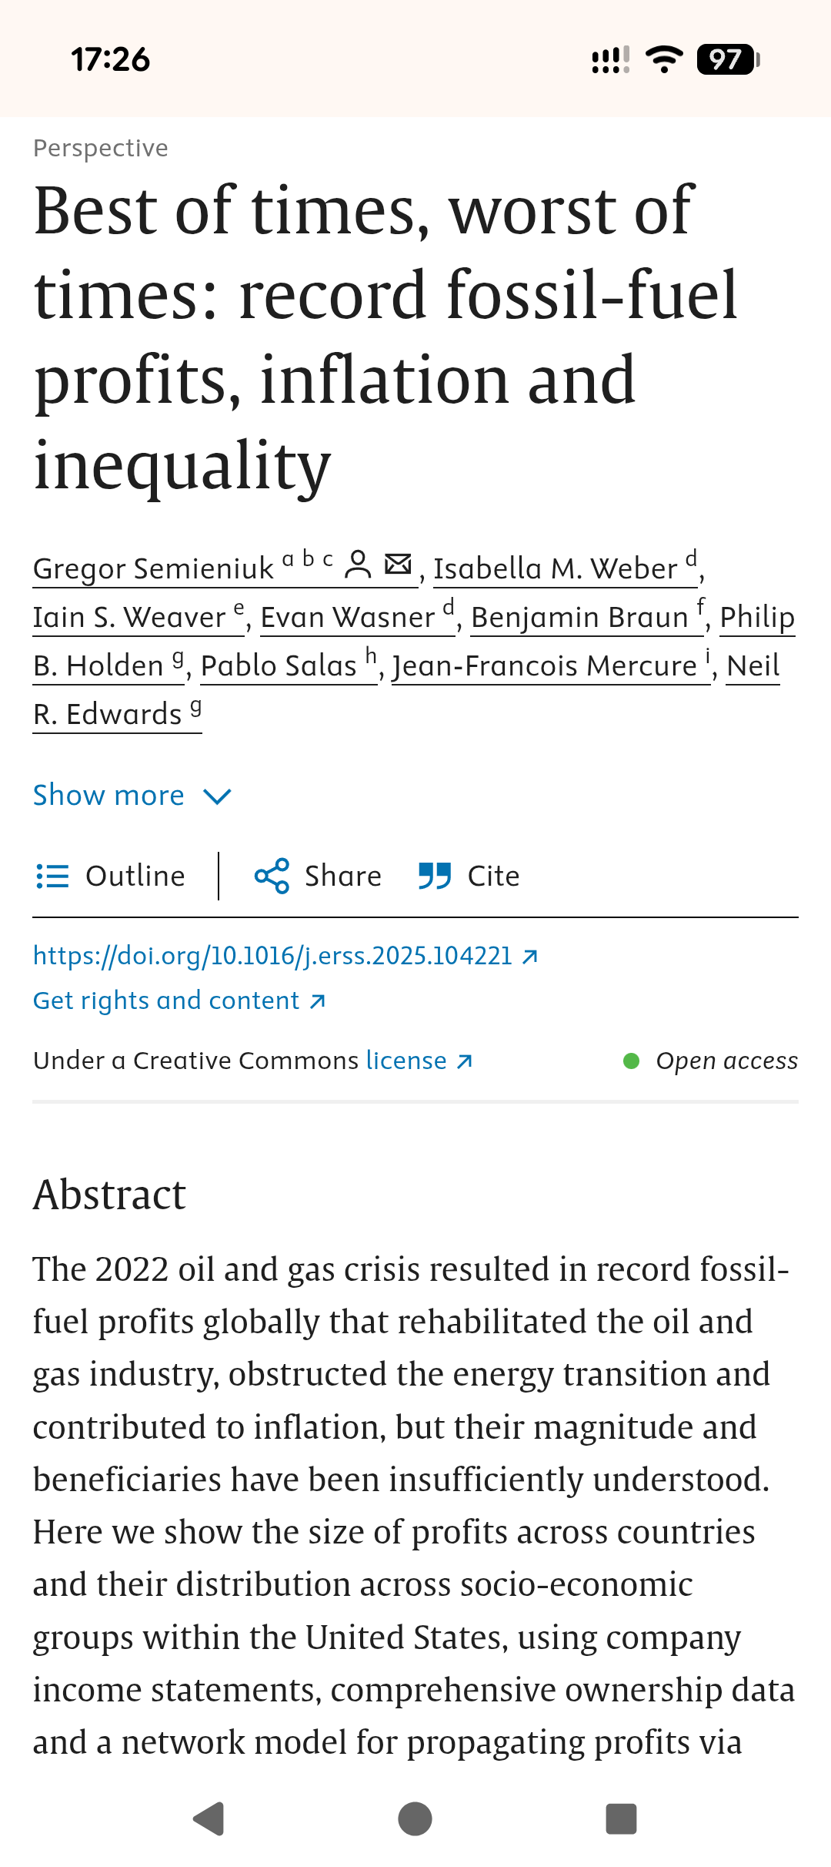The image size is (831, 1867).
Task: Tap the envelope email icon by Gregor Semieniuk
Action: 398,564
